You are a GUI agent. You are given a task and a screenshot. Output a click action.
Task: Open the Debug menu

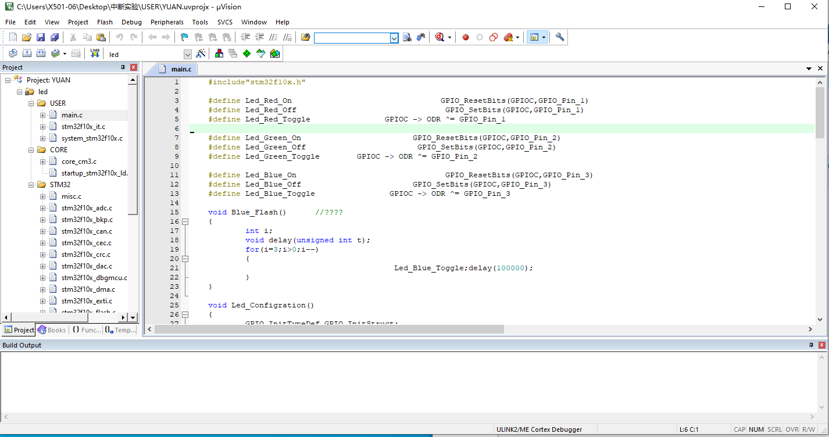pos(131,22)
